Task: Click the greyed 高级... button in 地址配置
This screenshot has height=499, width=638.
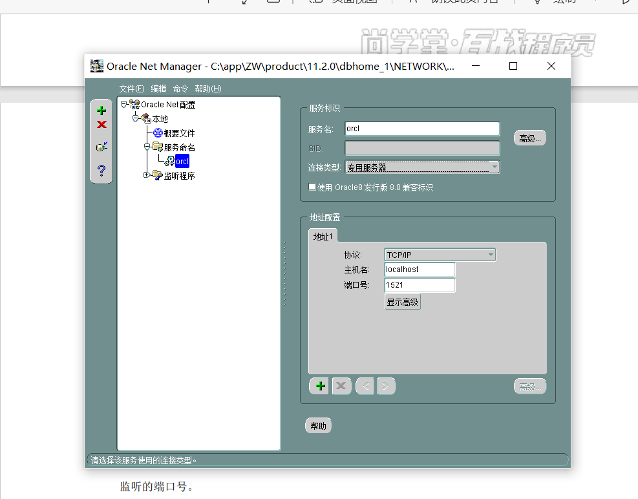Action: coord(530,387)
